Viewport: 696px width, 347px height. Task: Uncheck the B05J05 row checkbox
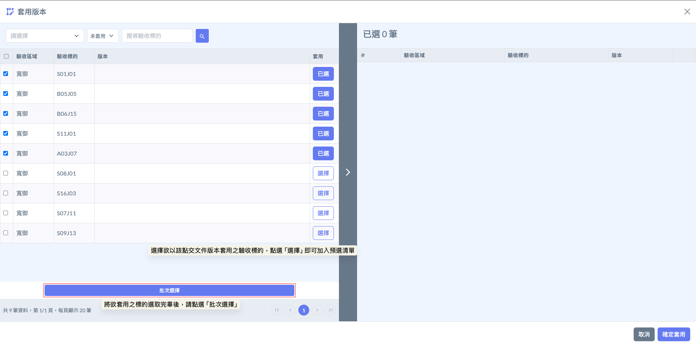pyautogui.click(x=6, y=93)
